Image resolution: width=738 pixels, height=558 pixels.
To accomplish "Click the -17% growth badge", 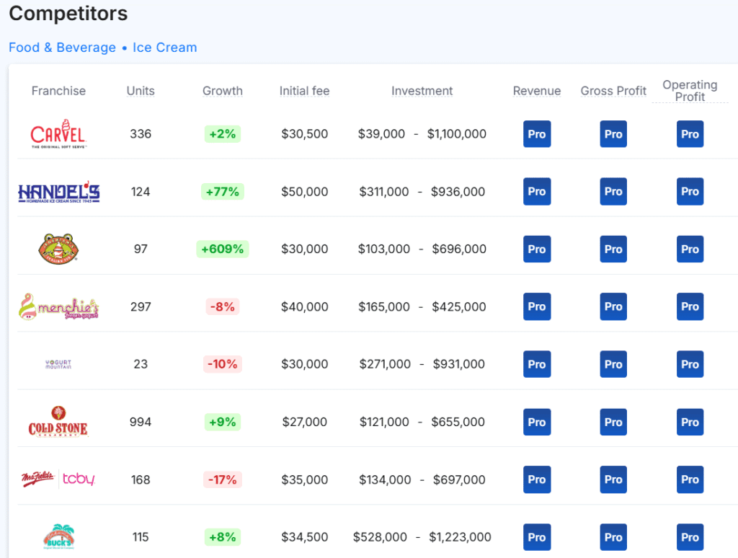I will [223, 479].
